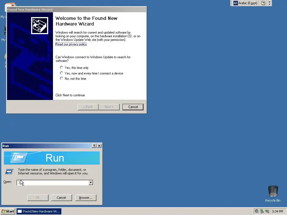This screenshot has height=215, width=287.
Task: Open the Recycle Bin desktop icon
Action: coord(273,194)
